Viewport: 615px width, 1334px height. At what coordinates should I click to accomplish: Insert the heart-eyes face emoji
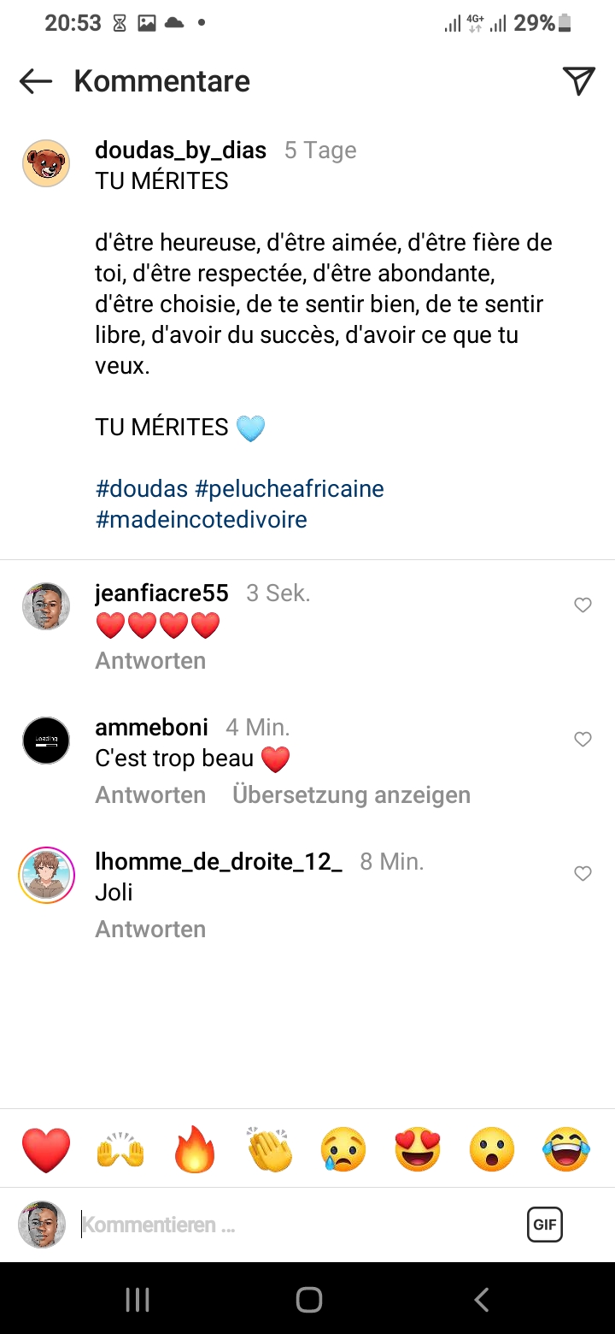419,1149
